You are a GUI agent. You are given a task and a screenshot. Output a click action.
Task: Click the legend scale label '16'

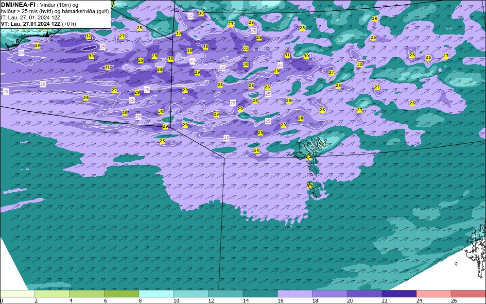[280, 301]
